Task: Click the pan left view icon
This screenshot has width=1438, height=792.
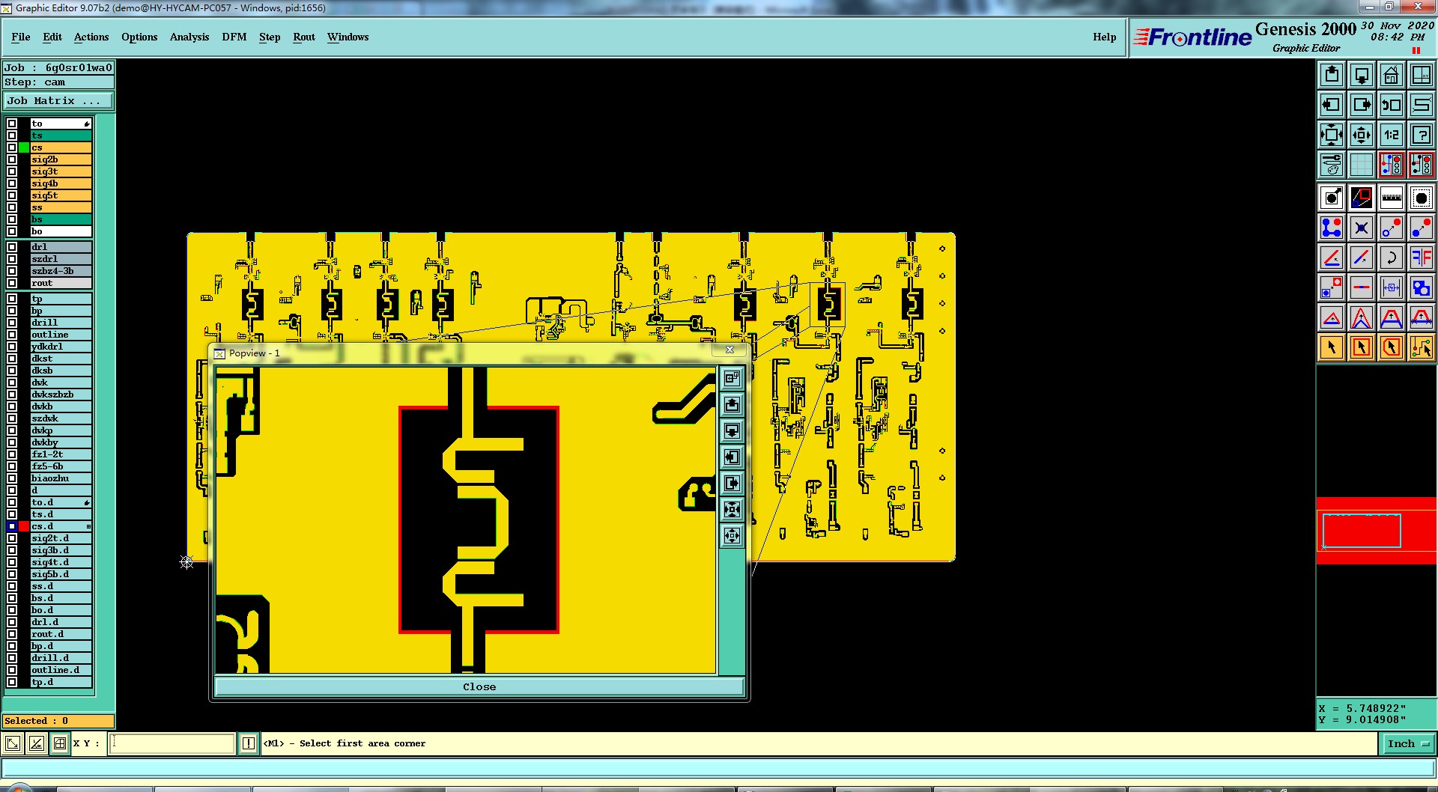Action: coord(1332,105)
